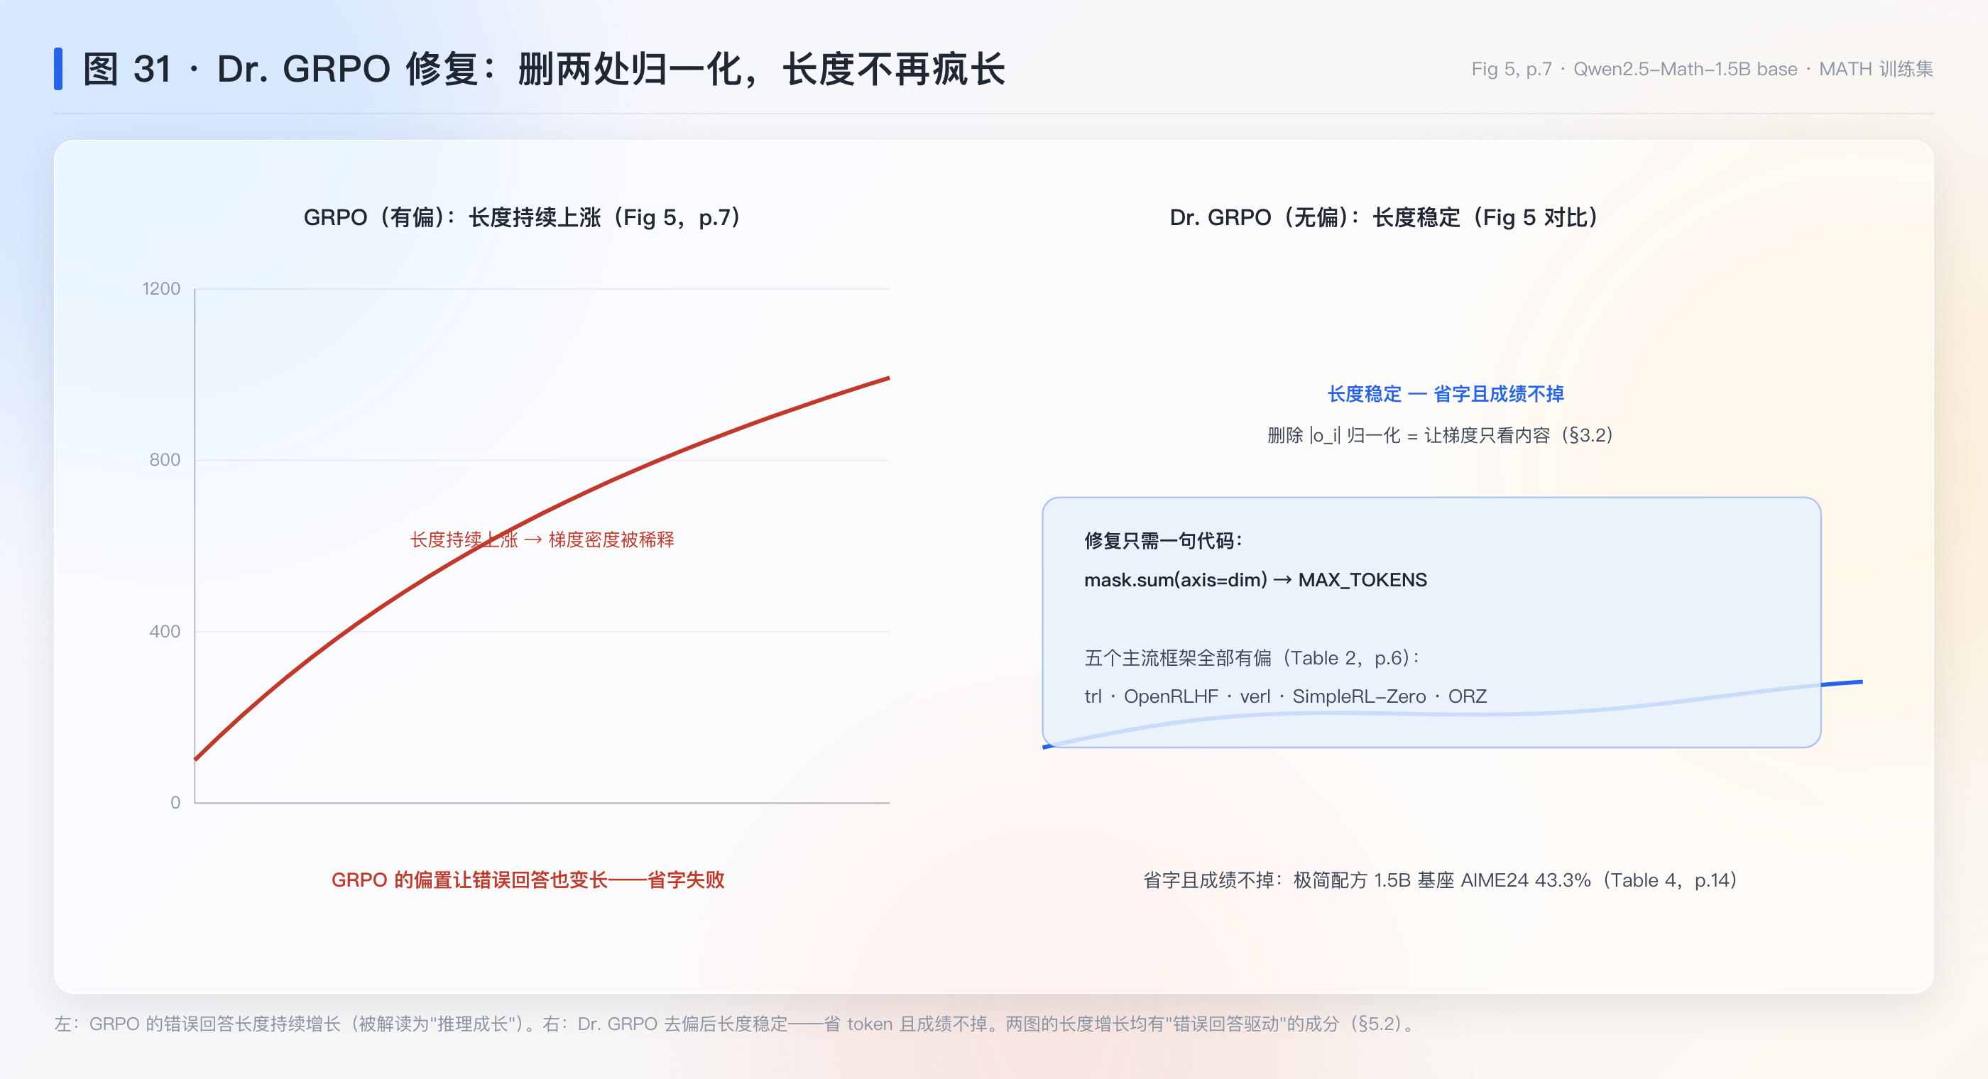
Task: Click the blue accent bar beside the title
Action: click(x=58, y=69)
